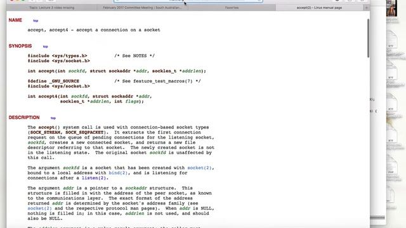
Task: Click the DESCRIPTION section heading
Action: [24, 118]
